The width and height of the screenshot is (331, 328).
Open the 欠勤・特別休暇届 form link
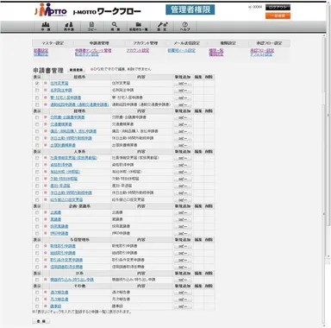point(64,179)
